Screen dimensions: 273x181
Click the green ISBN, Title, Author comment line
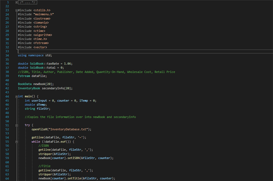[96, 72]
